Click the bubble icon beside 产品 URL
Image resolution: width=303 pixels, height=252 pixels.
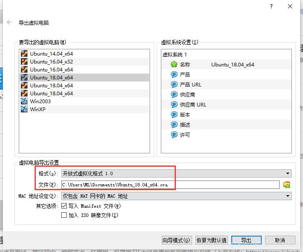174,84
